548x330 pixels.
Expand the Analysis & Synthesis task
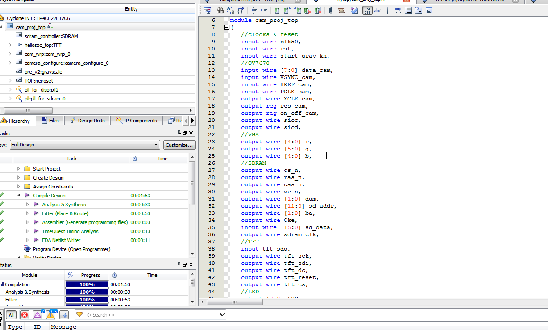coord(27,205)
